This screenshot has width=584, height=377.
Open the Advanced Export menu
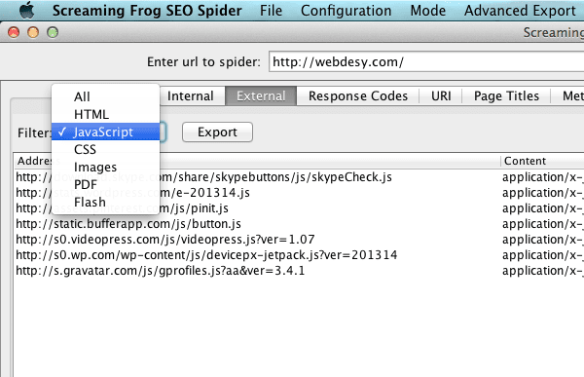click(520, 11)
